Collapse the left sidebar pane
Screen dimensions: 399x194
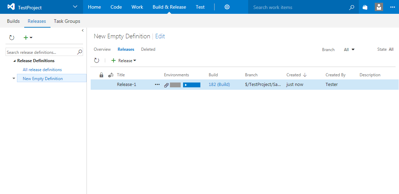[x=83, y=31]
